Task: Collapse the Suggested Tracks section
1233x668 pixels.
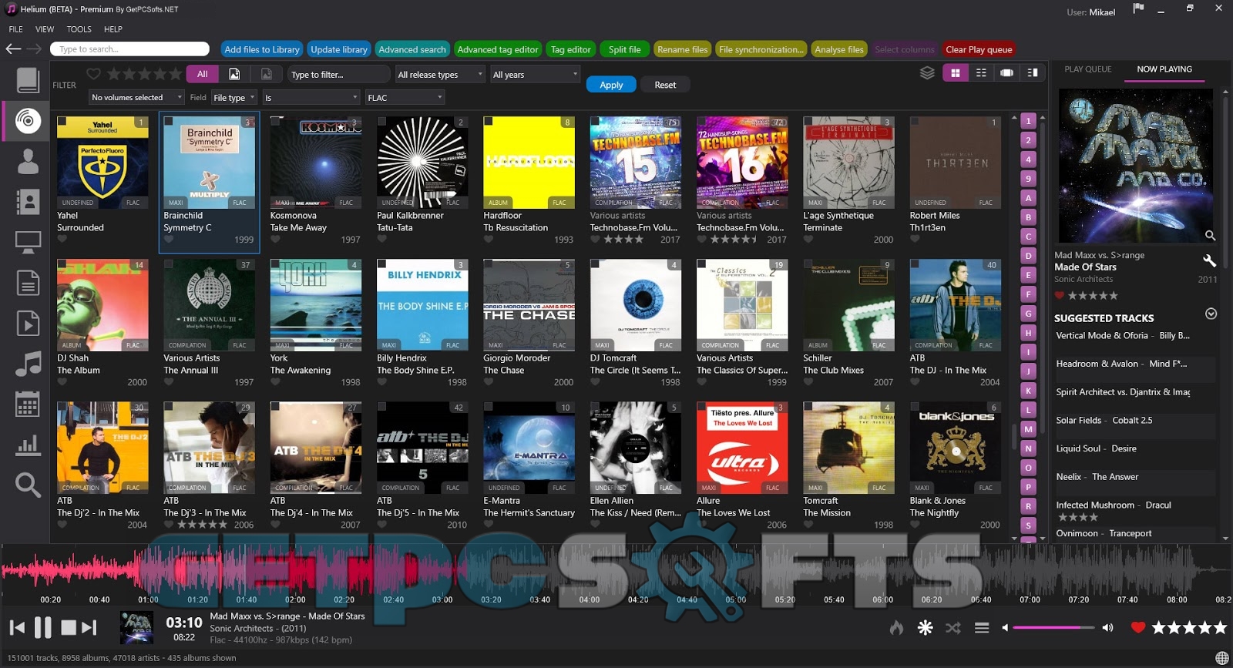Action: (x=1211, y=314)
